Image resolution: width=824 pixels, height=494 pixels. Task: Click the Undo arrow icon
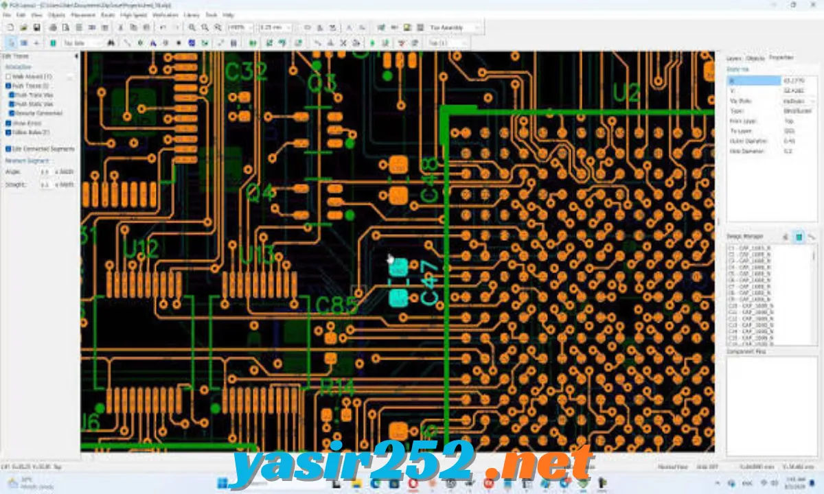pos(163,27)
